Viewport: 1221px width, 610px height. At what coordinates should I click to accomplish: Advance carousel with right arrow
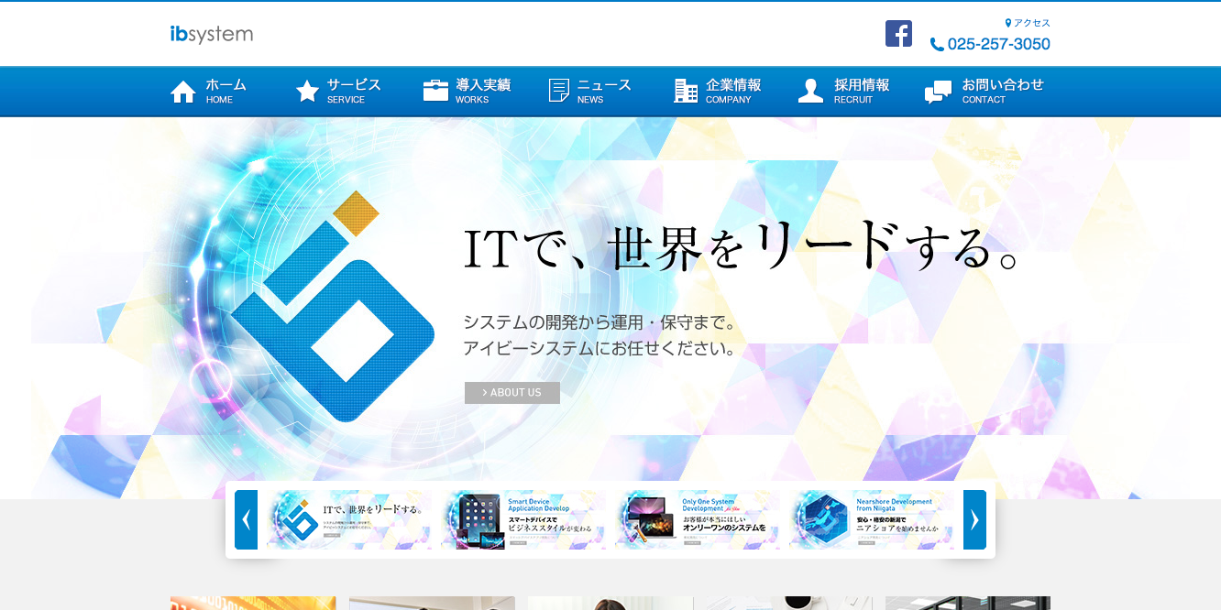point(974,519)
